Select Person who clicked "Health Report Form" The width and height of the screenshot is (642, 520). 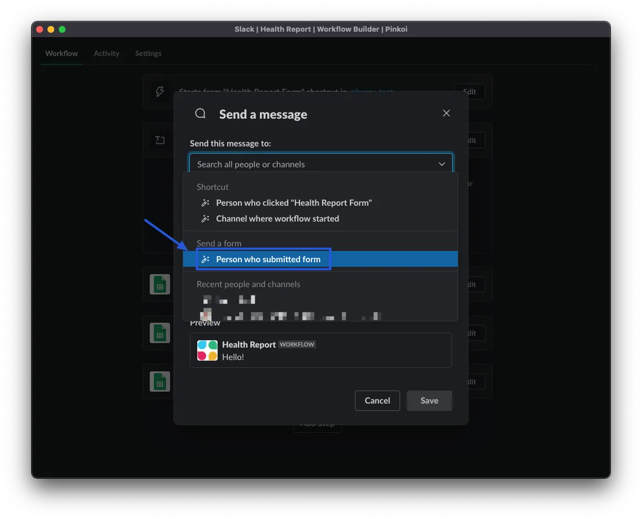pos(294,203)
